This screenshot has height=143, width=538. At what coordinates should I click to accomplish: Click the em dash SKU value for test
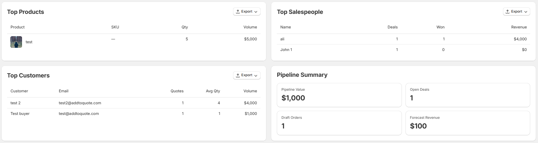click(113, 39)
